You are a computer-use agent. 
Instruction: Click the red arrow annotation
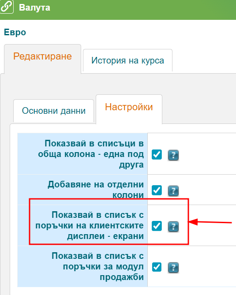[210, 222]
